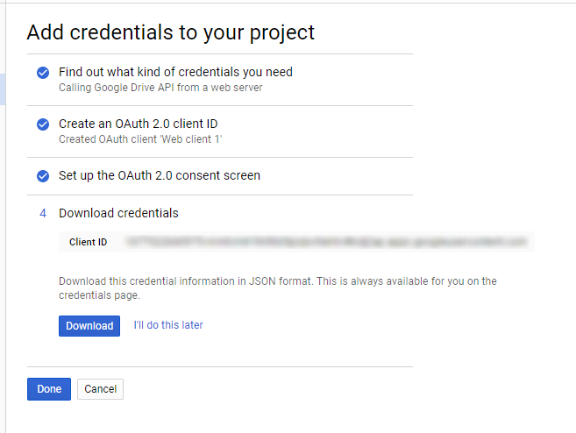Select the Download credentials step heading

coord(118,213)
